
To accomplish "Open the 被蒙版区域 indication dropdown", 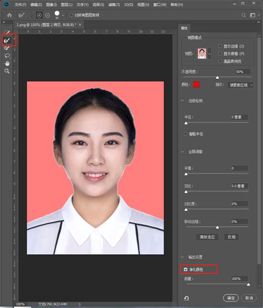I will point(240,85).
